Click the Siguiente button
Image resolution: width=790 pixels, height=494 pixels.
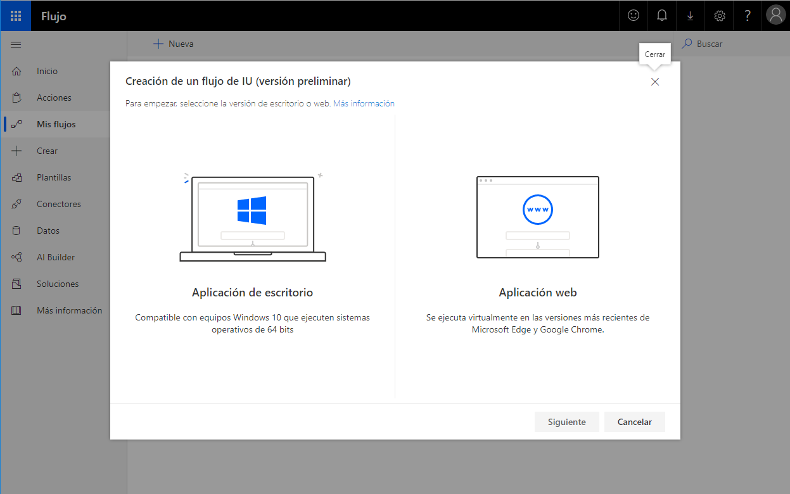click(x=567, y=422)
